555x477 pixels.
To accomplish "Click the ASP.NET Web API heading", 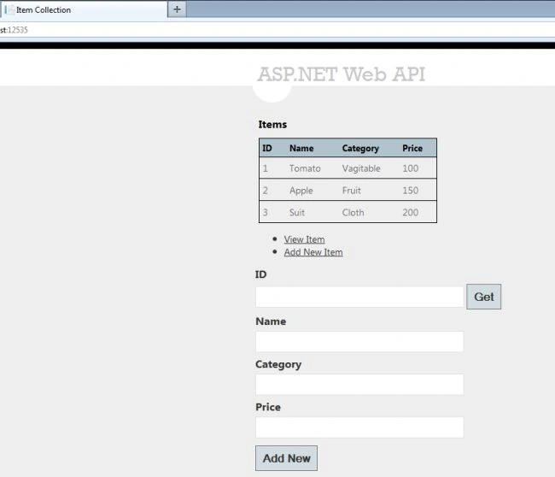I will tap(342, 74).
